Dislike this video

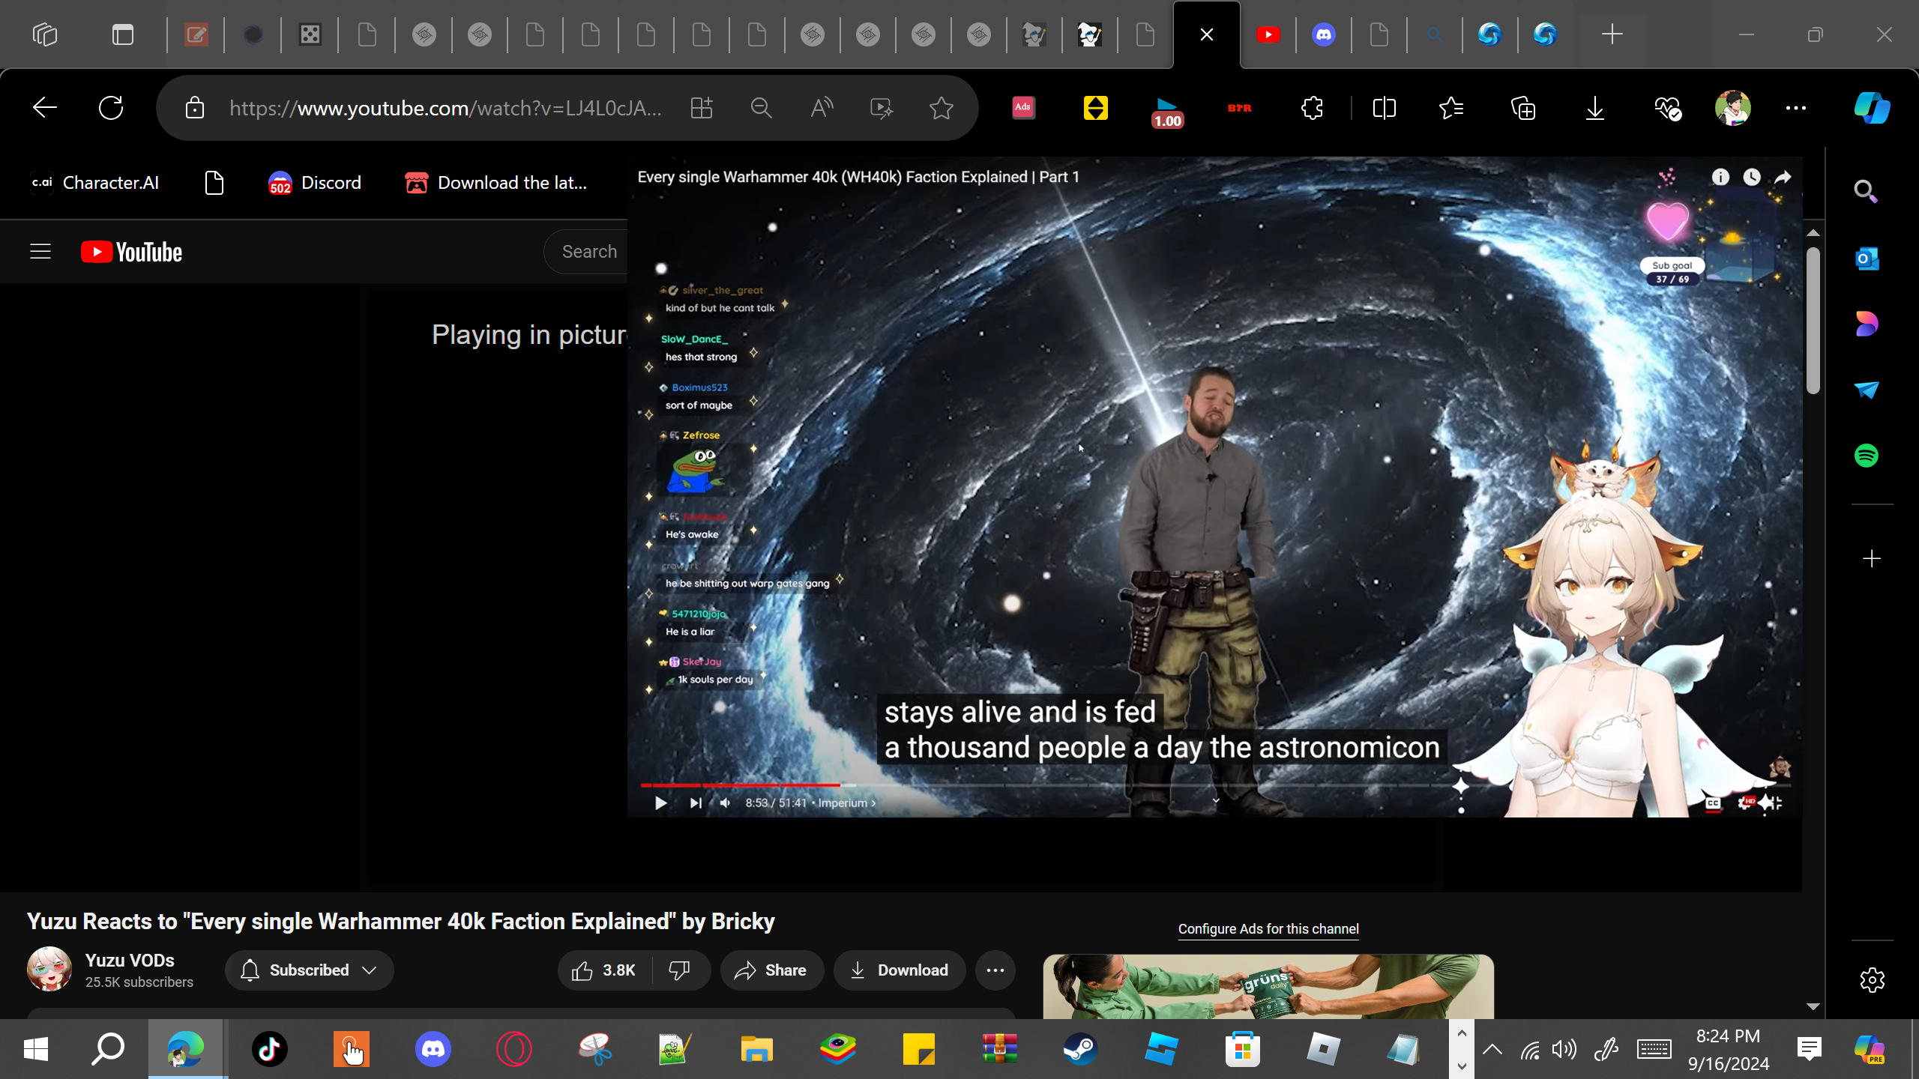[679, 970]
